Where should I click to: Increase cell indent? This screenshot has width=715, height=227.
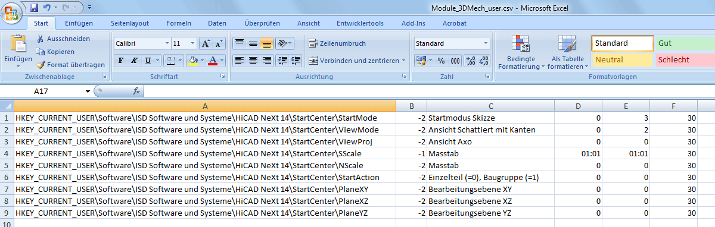pyautogui.click(x=296, y=60)
